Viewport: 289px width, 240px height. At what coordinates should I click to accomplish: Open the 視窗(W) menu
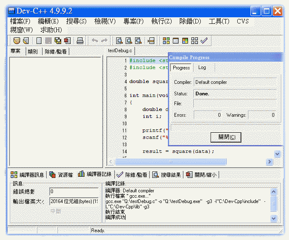[x=21, y=30]
